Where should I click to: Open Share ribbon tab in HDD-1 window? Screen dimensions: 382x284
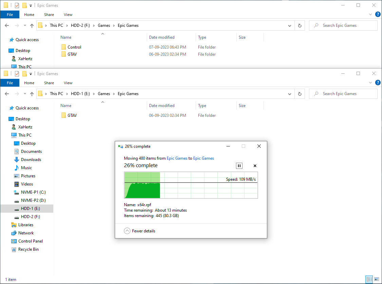pos(49,83)
